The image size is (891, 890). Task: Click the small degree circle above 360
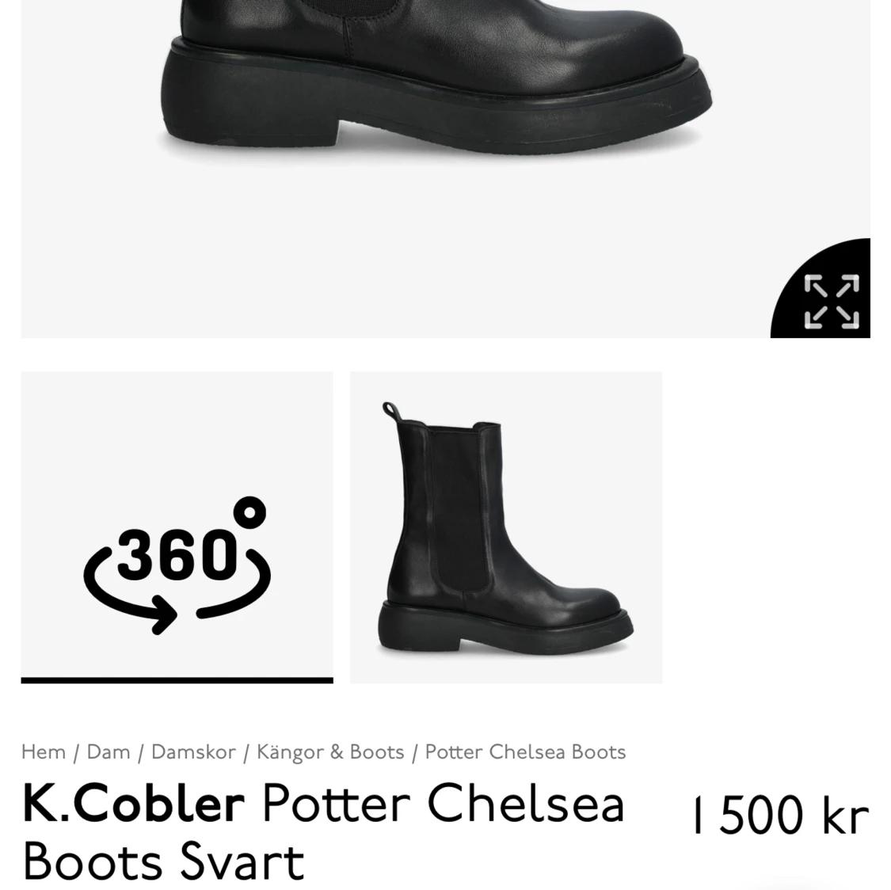pos(249,512)
